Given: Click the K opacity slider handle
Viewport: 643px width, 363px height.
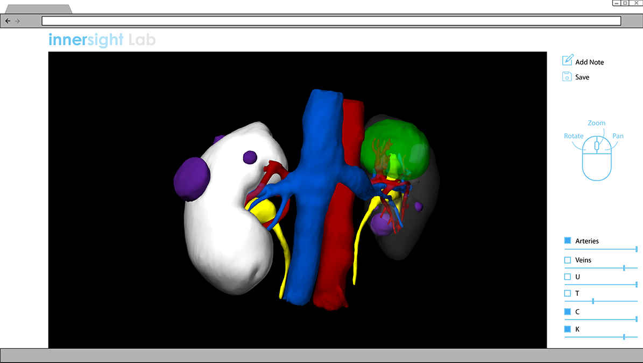Looking at the screenshot, I should point(624,337).
